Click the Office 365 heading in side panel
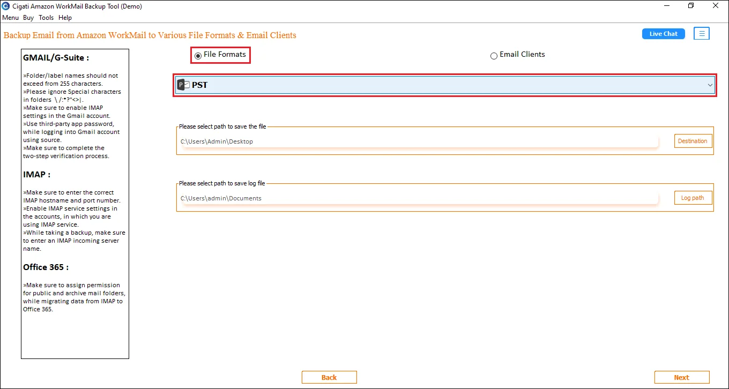The width and height of the screenshot is (729, 389). pos(46,267)
